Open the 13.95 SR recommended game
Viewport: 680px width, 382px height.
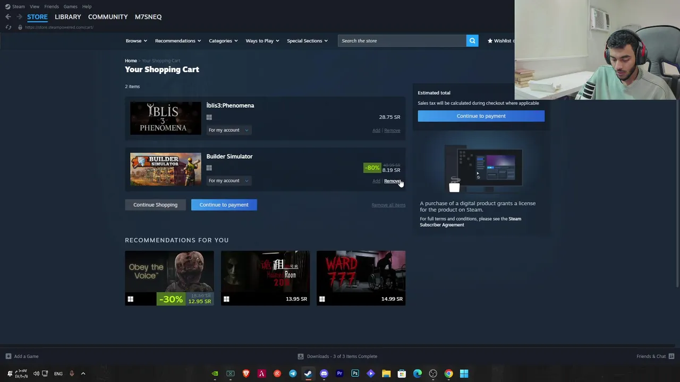(265, 278)
